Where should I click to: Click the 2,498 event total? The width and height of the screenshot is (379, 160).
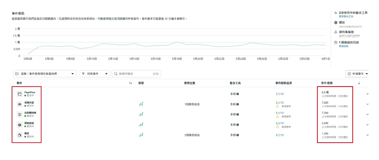(325, 123)
